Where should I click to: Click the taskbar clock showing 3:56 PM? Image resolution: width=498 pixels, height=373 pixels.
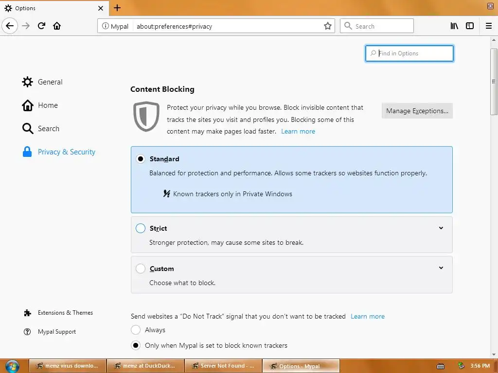[480, 366]
